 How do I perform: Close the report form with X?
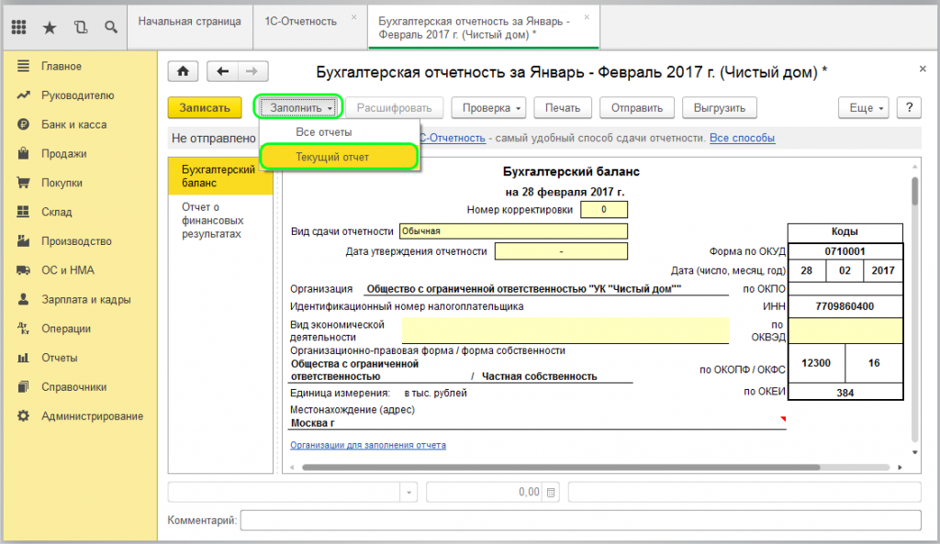pyautogui.click(x=923, y=69)
